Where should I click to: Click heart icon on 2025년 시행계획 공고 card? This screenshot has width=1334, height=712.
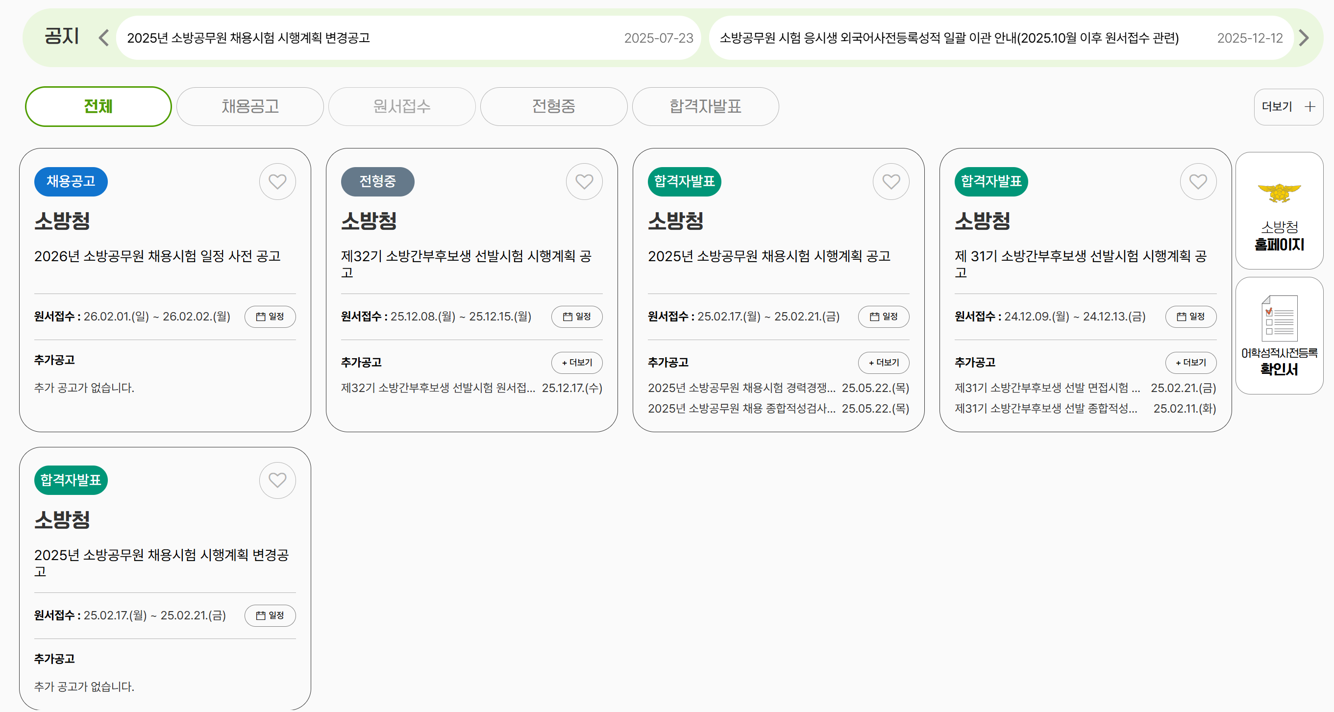click(x=890, y=182)
